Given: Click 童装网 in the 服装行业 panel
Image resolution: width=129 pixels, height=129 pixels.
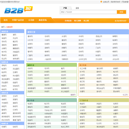Looking at the screenshot, I should (47, 82).
